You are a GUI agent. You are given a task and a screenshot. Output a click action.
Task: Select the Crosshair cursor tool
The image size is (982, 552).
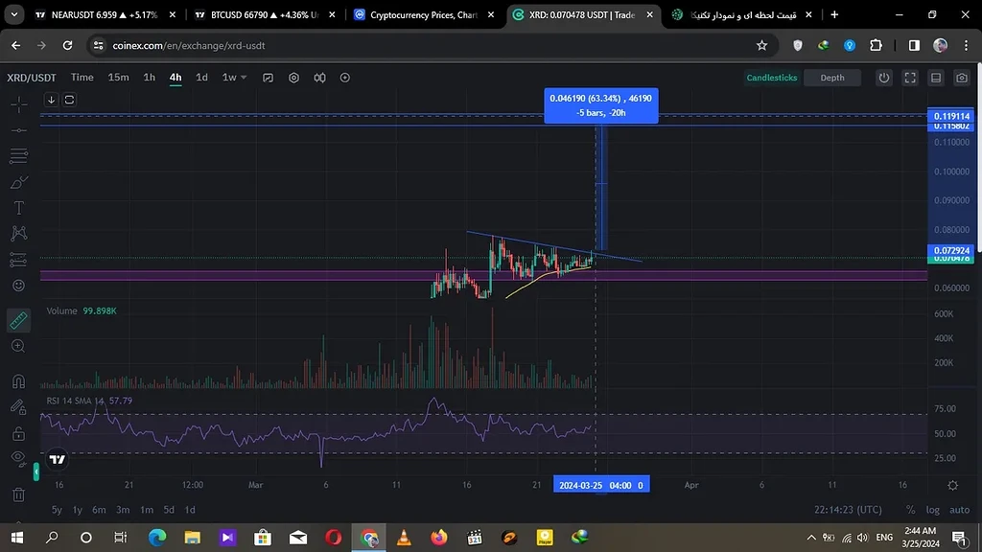[x=18, y=104]
